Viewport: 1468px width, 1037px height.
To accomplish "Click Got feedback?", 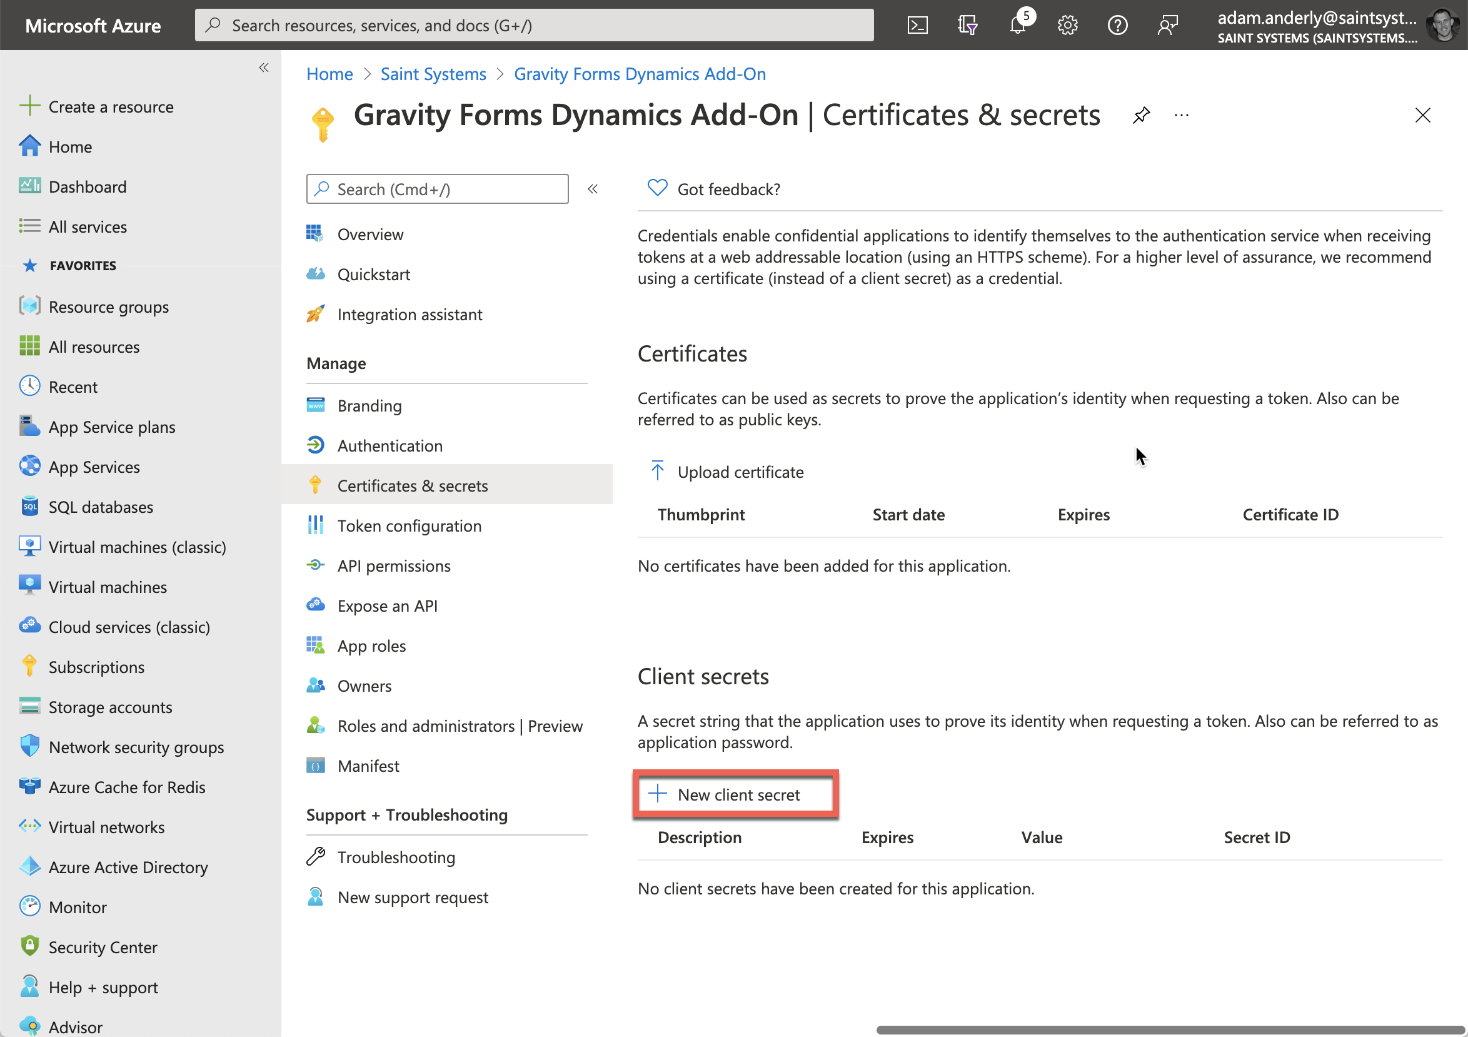I will point(713,190).
